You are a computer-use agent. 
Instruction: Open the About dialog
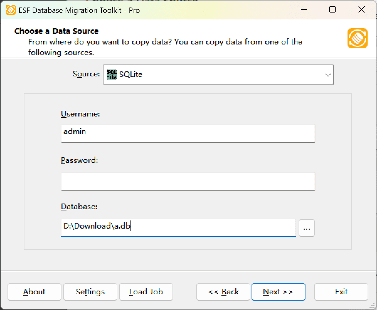pos(34,292)
